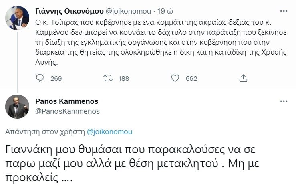Retweet Οικονόμου's tweet using the arrows icon
The width and height of the screenshot is (296, 190).
108,78
